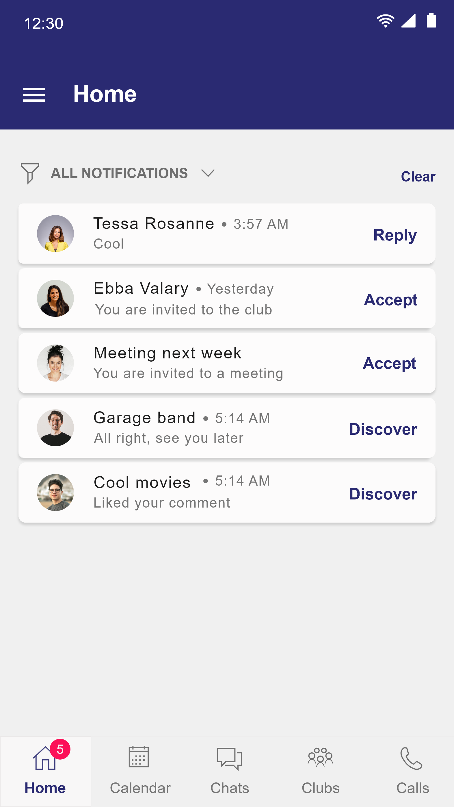Expand the All Notifications dropdown chevron
The width and height of the screenshot is (454, 807).
click(x=208, y=173)
